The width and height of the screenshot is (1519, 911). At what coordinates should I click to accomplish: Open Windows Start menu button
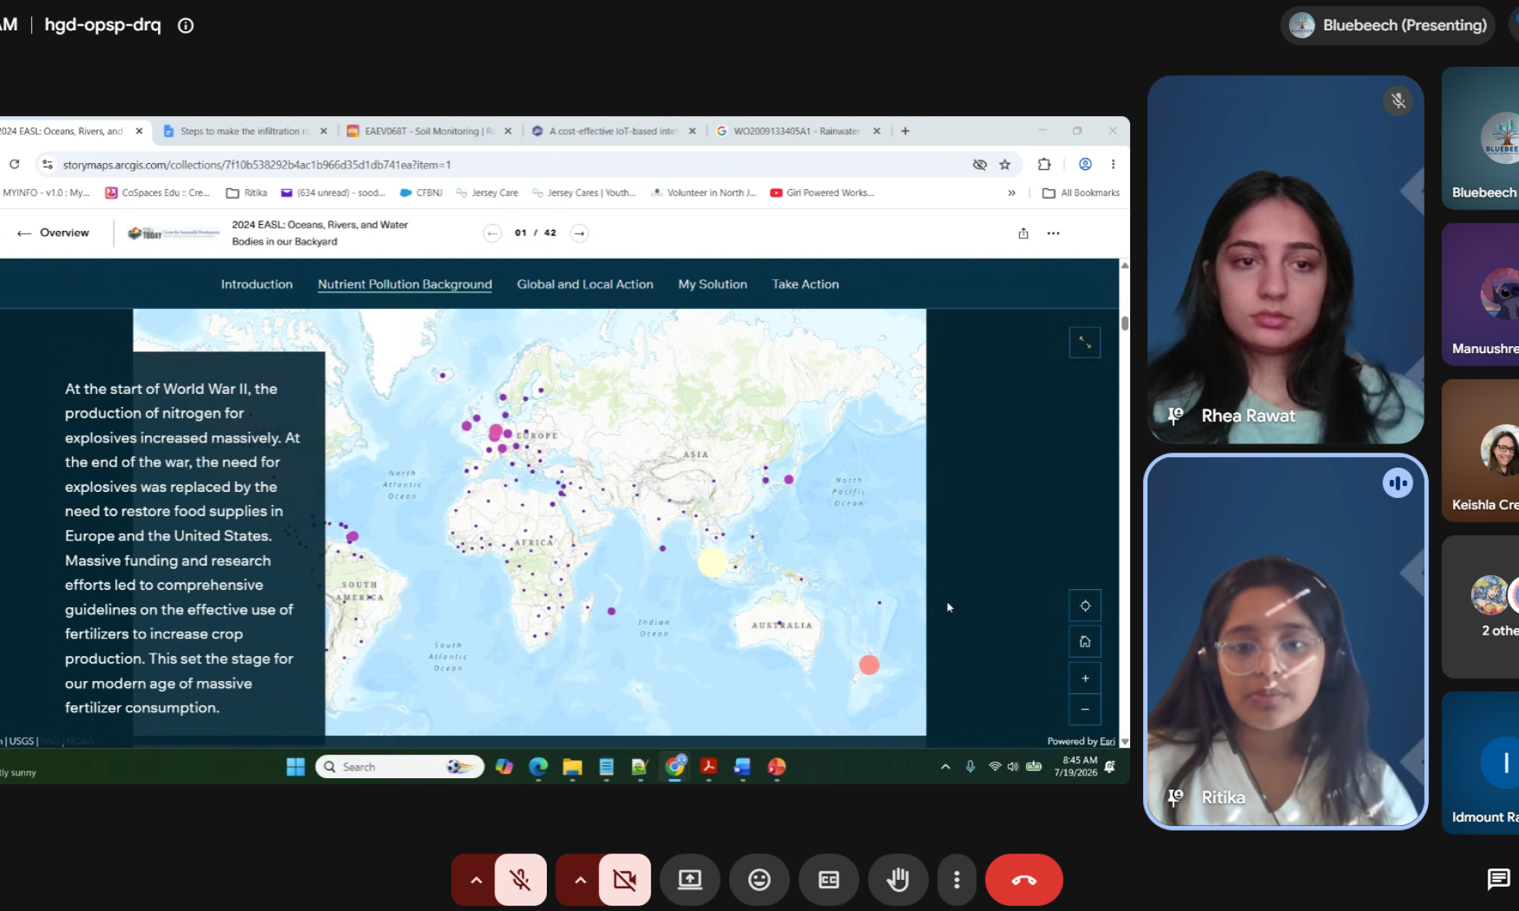(295, 767)
